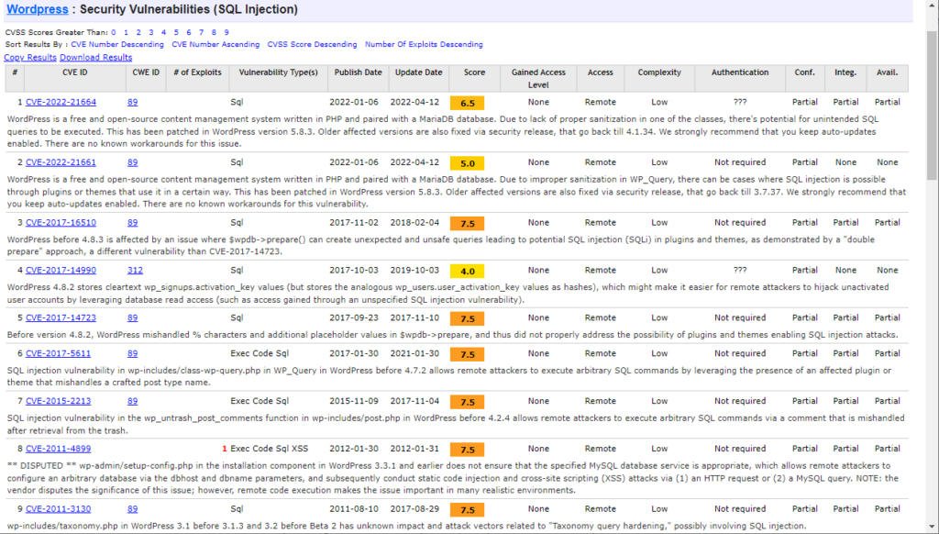
Task: Open CVE-2022-21664 details
Action: 61,102
